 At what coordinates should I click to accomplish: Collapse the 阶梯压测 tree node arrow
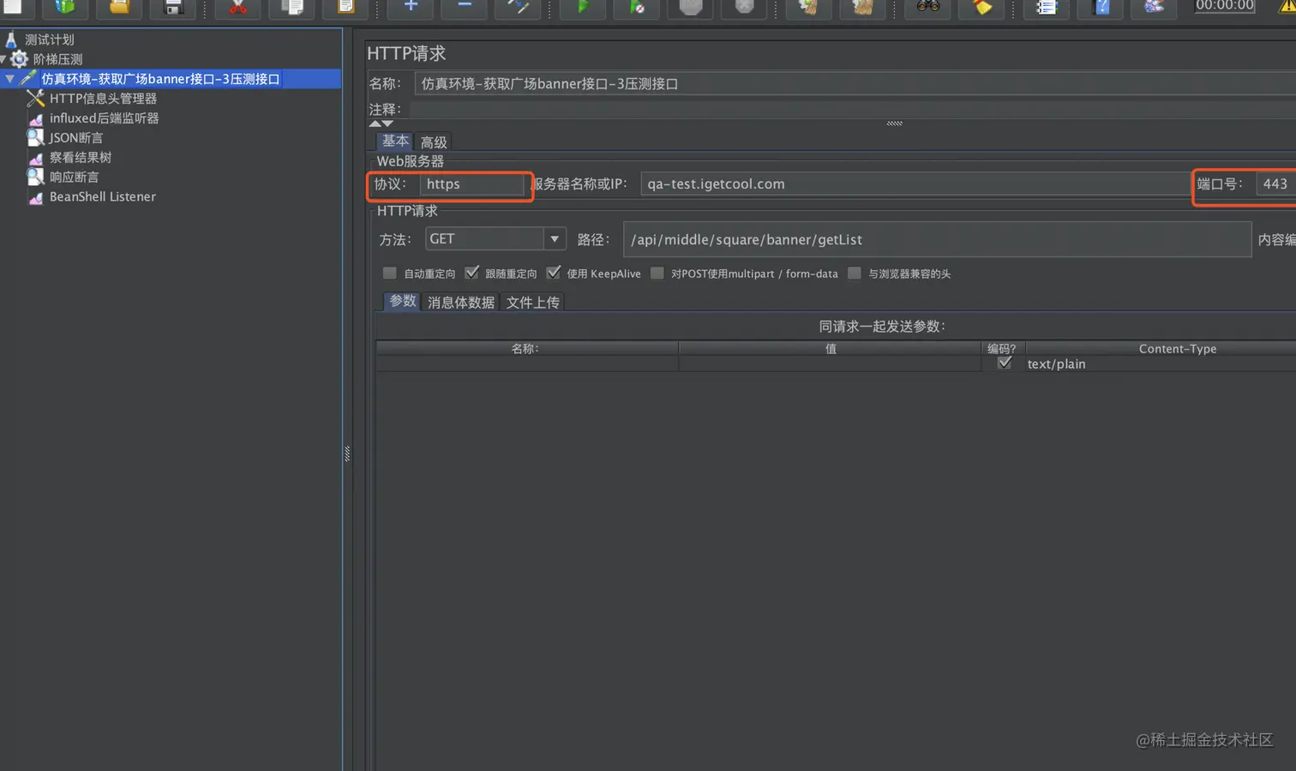3,59
